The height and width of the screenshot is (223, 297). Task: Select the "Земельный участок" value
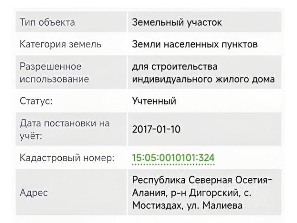(x=177, y=22)
